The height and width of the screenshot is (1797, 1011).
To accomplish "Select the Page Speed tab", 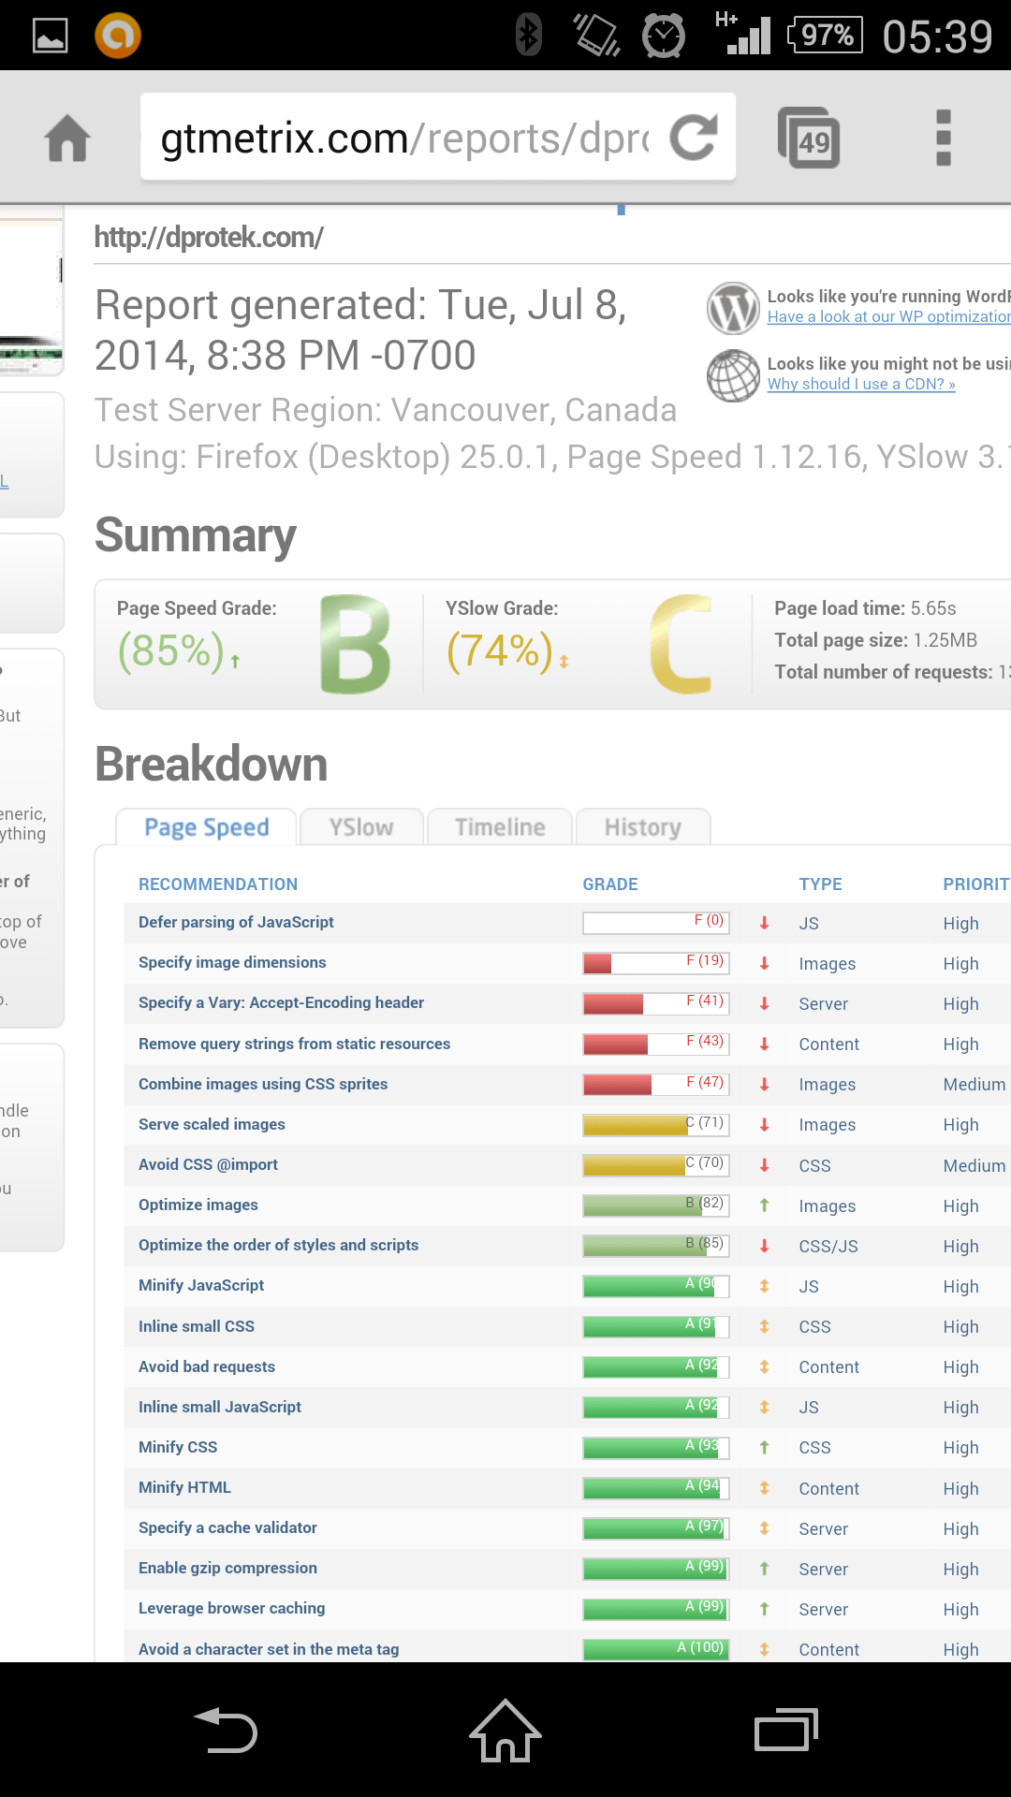I will (x=206, y=827).
